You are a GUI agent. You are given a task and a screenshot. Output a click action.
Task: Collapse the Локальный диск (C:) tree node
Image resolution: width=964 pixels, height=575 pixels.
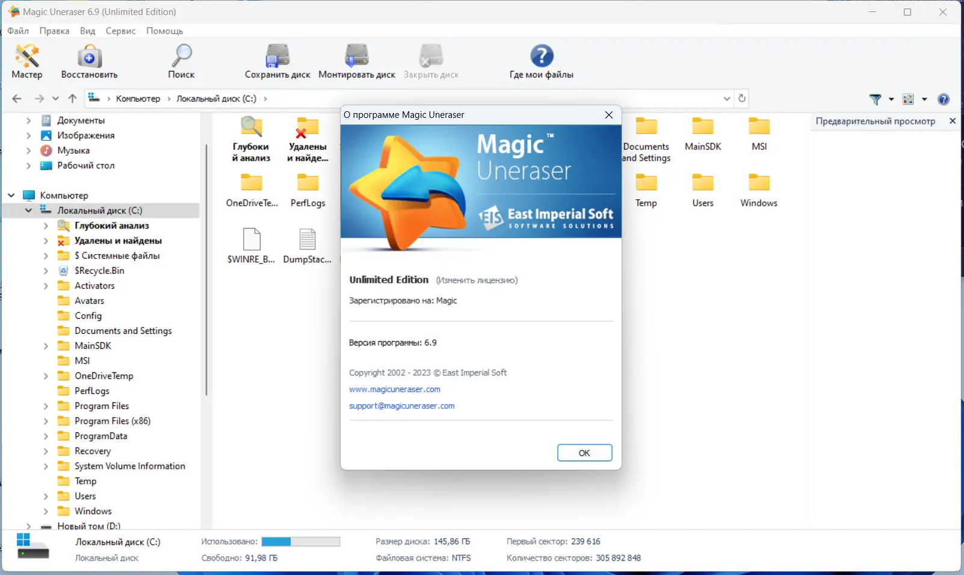[28, 210]
